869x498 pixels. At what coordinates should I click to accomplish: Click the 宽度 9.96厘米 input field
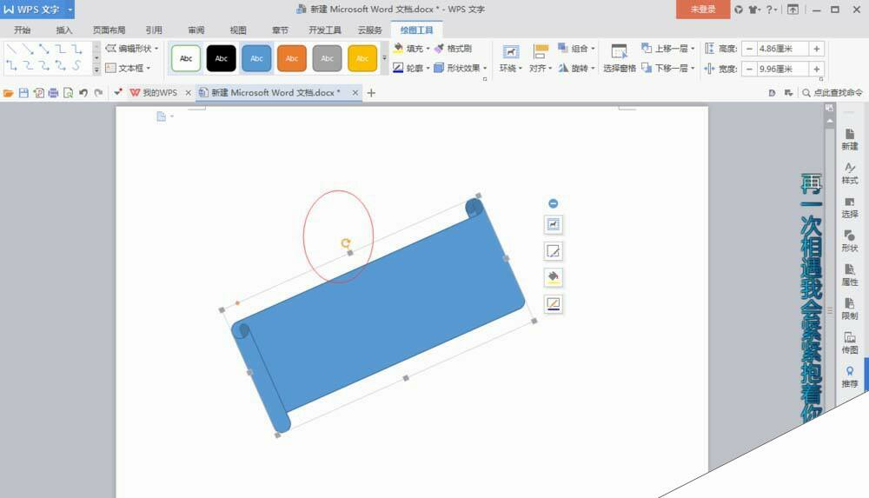pos(783,69)
